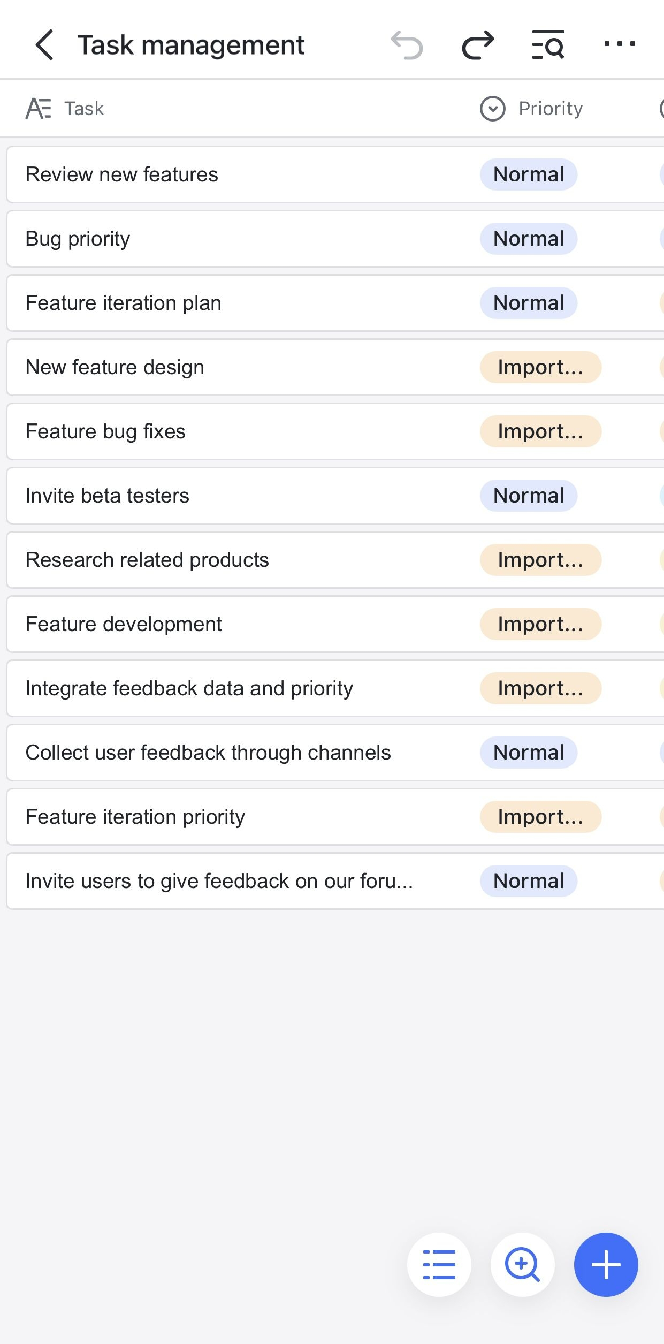The height and width of the screenshot is (1344, 664).
Task: Select the Important tag for New feature design
Action: point(540,367)
